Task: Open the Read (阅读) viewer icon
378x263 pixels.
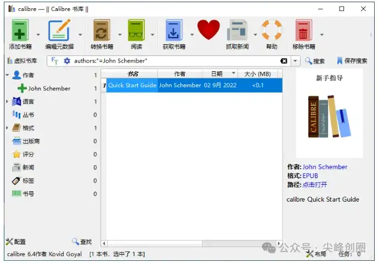Action: click(136, 30)
